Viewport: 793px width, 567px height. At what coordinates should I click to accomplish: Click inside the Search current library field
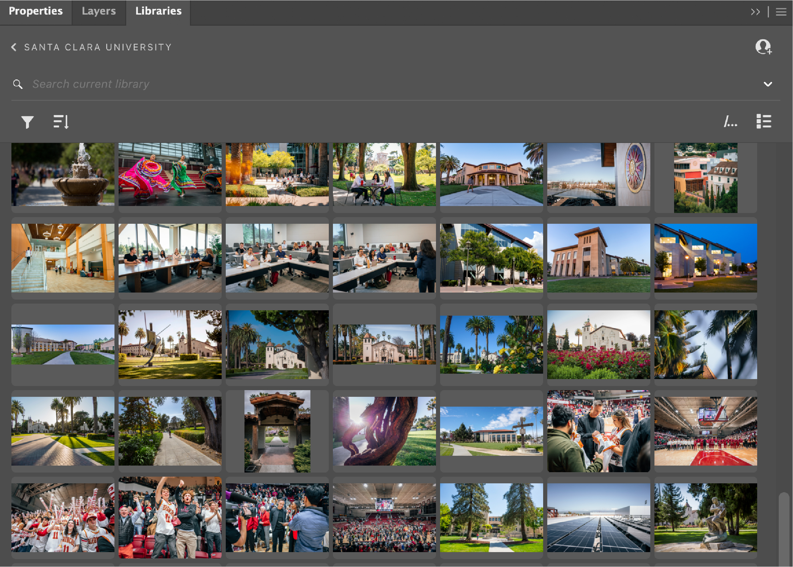(x=210, y=84)
